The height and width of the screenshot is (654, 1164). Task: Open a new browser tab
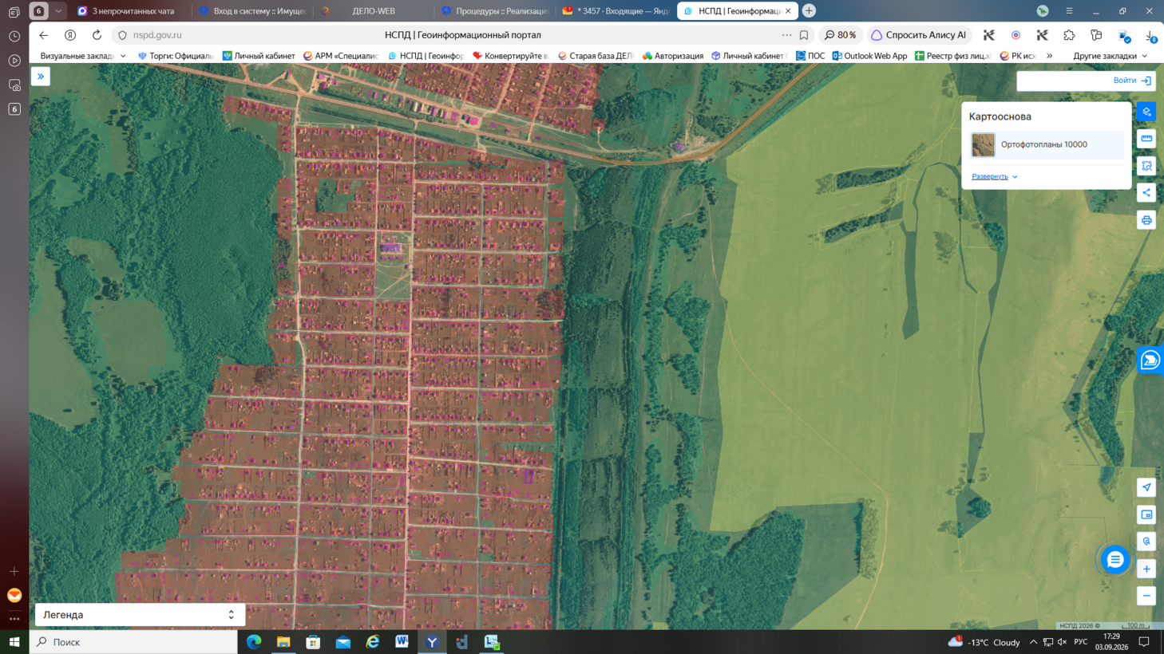[809, 11]
